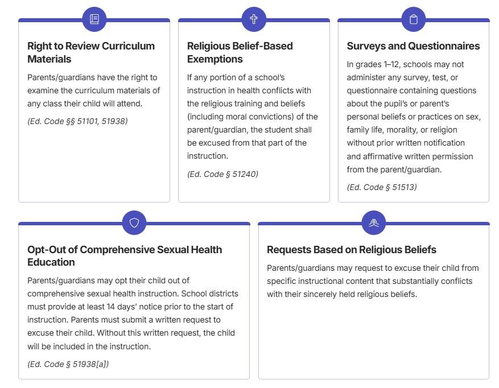Open the Ed. Code § 51240 citation

point(222,174)
